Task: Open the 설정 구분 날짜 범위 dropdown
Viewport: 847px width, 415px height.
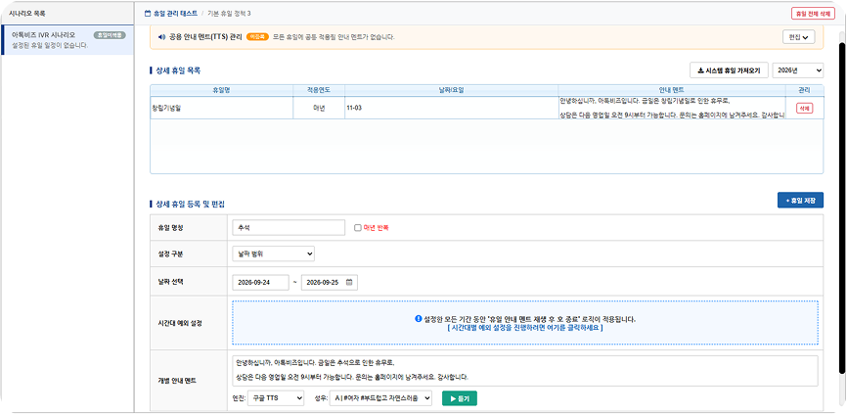Action: pos(273,253)
